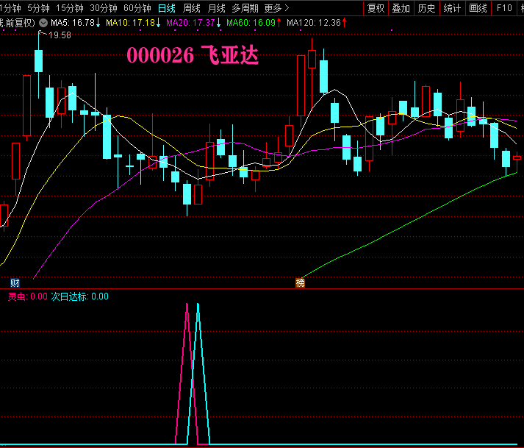Open the moving average settings dropdown circle
The height and width of the screenshot is (448, 524).
[43, 23]
